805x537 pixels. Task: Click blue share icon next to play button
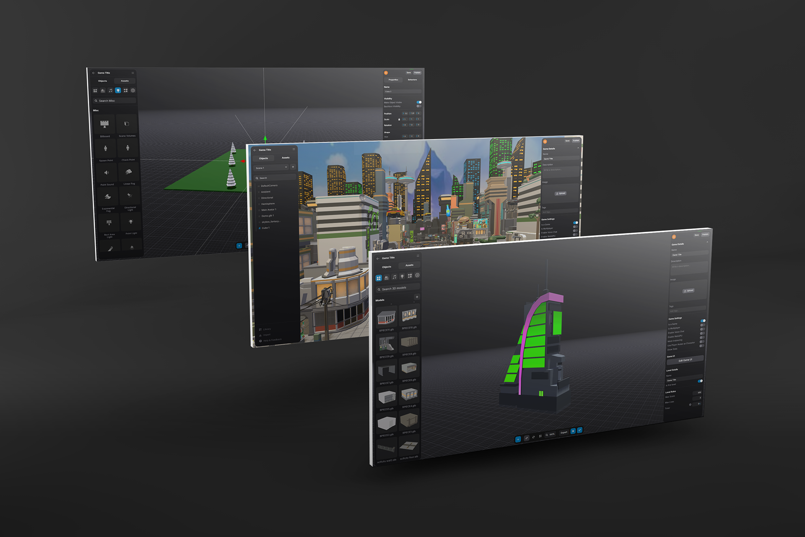point(579,430)
